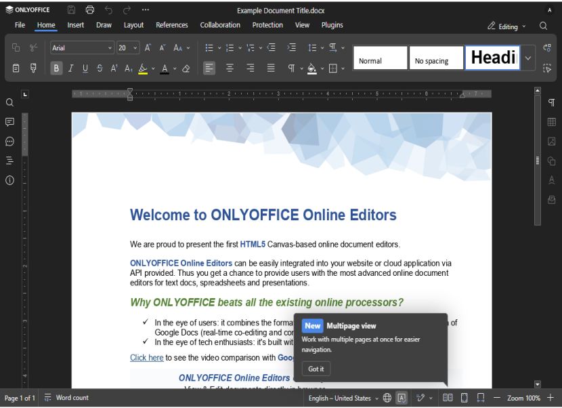Screen dimensions: 562x408
Task: Decrease the paragraph indent
Action: [272, 47]
